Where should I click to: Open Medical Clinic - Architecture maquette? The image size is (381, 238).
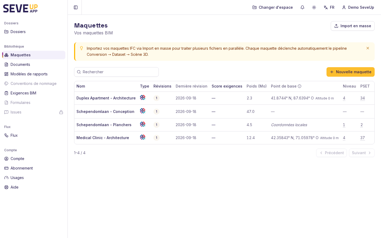103,138
